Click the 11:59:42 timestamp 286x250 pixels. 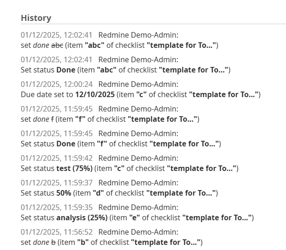[x=56, y=158]
